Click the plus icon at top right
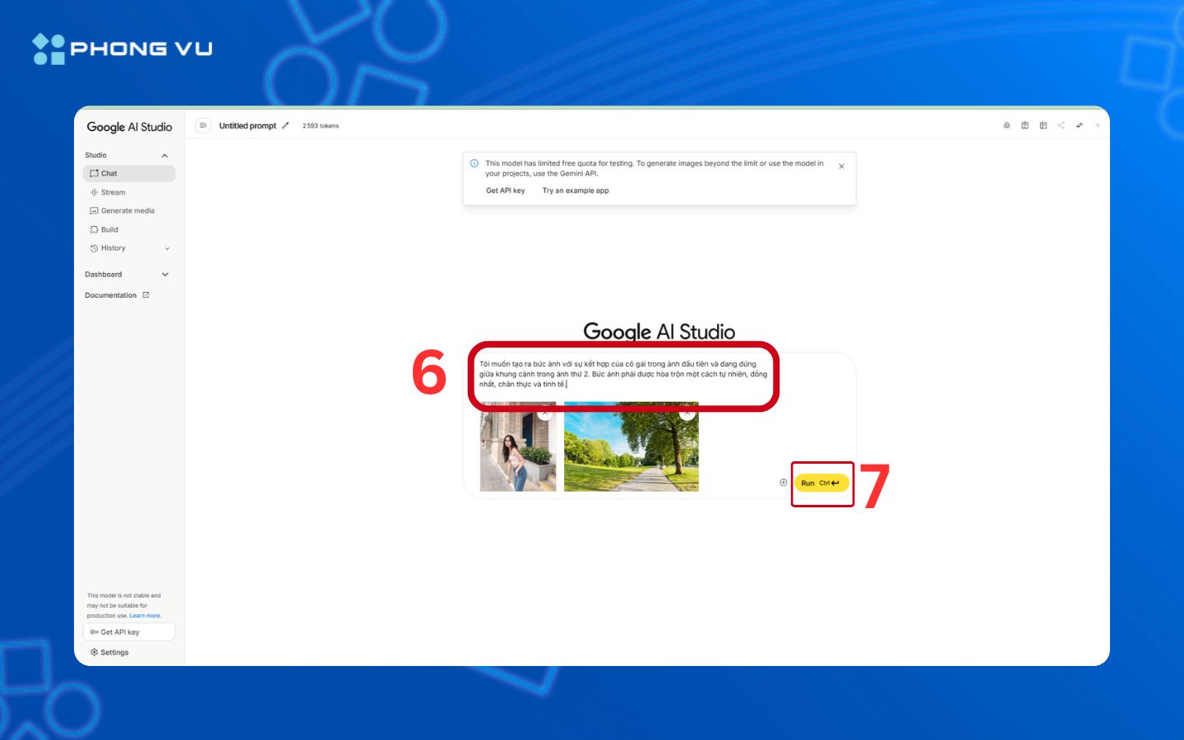1184x740 pixels. click(x=1097, y=126)
